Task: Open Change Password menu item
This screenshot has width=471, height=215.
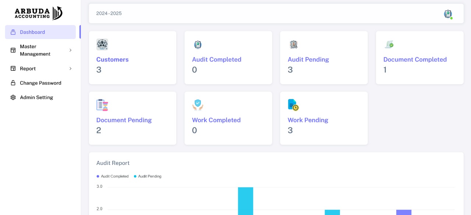Action: [40, 83]
